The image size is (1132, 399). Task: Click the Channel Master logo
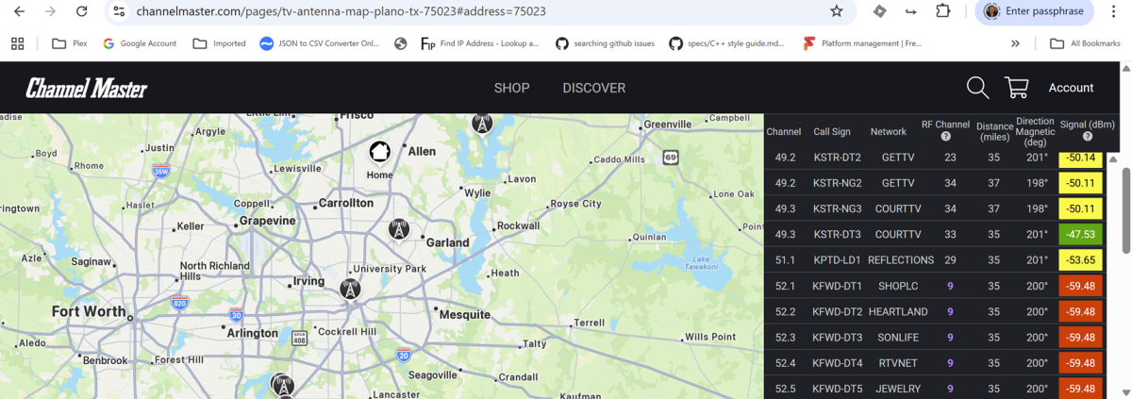(87, 89)
